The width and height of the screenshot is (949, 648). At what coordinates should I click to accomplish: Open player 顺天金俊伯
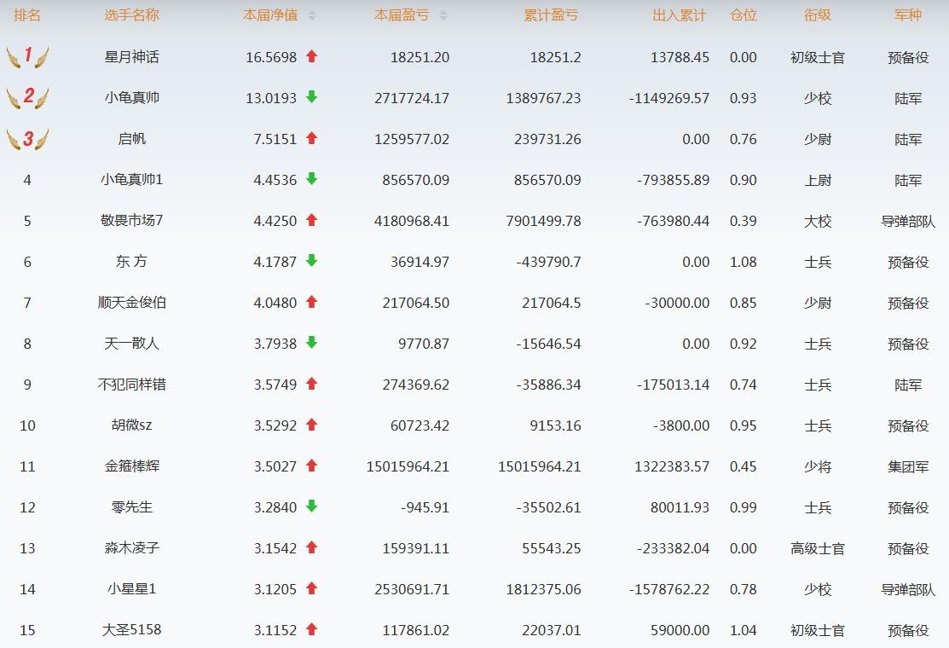[131, 303]
